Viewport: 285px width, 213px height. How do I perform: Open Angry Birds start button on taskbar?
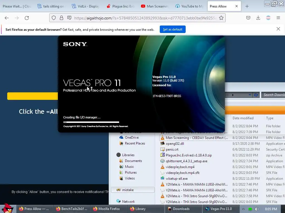coord(7,208)
